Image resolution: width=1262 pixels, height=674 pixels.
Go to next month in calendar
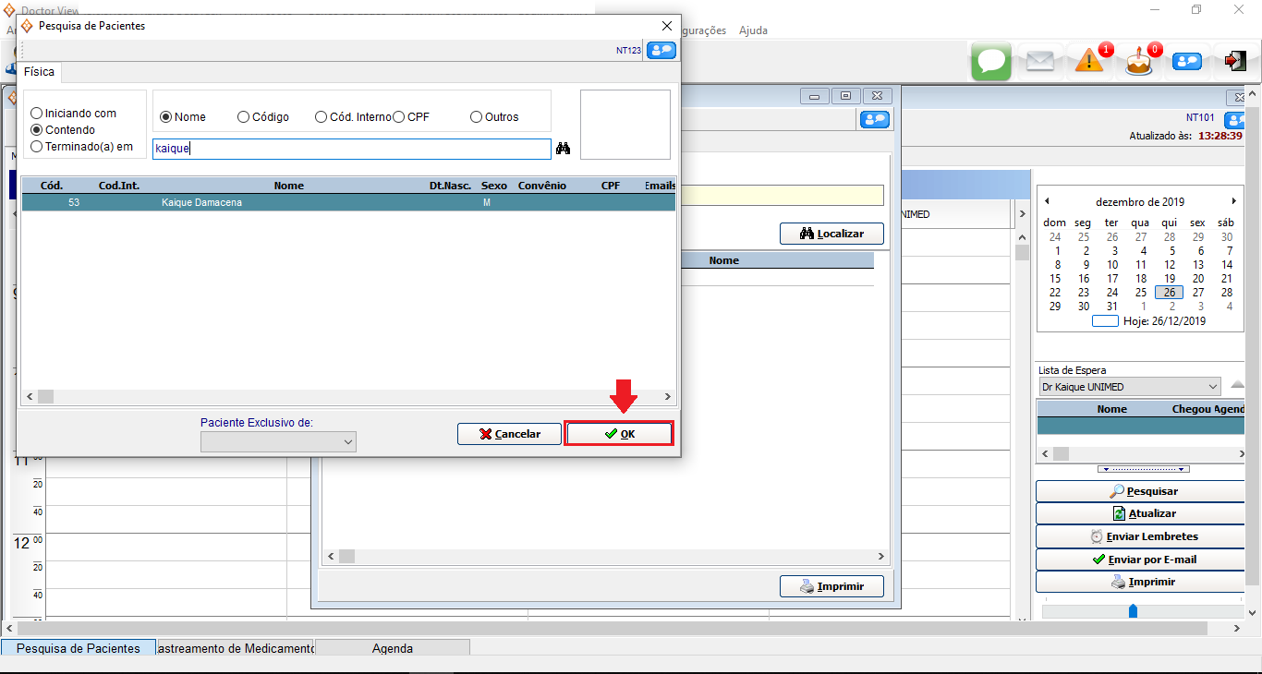pyautogui.click(x=1233, y=201)
